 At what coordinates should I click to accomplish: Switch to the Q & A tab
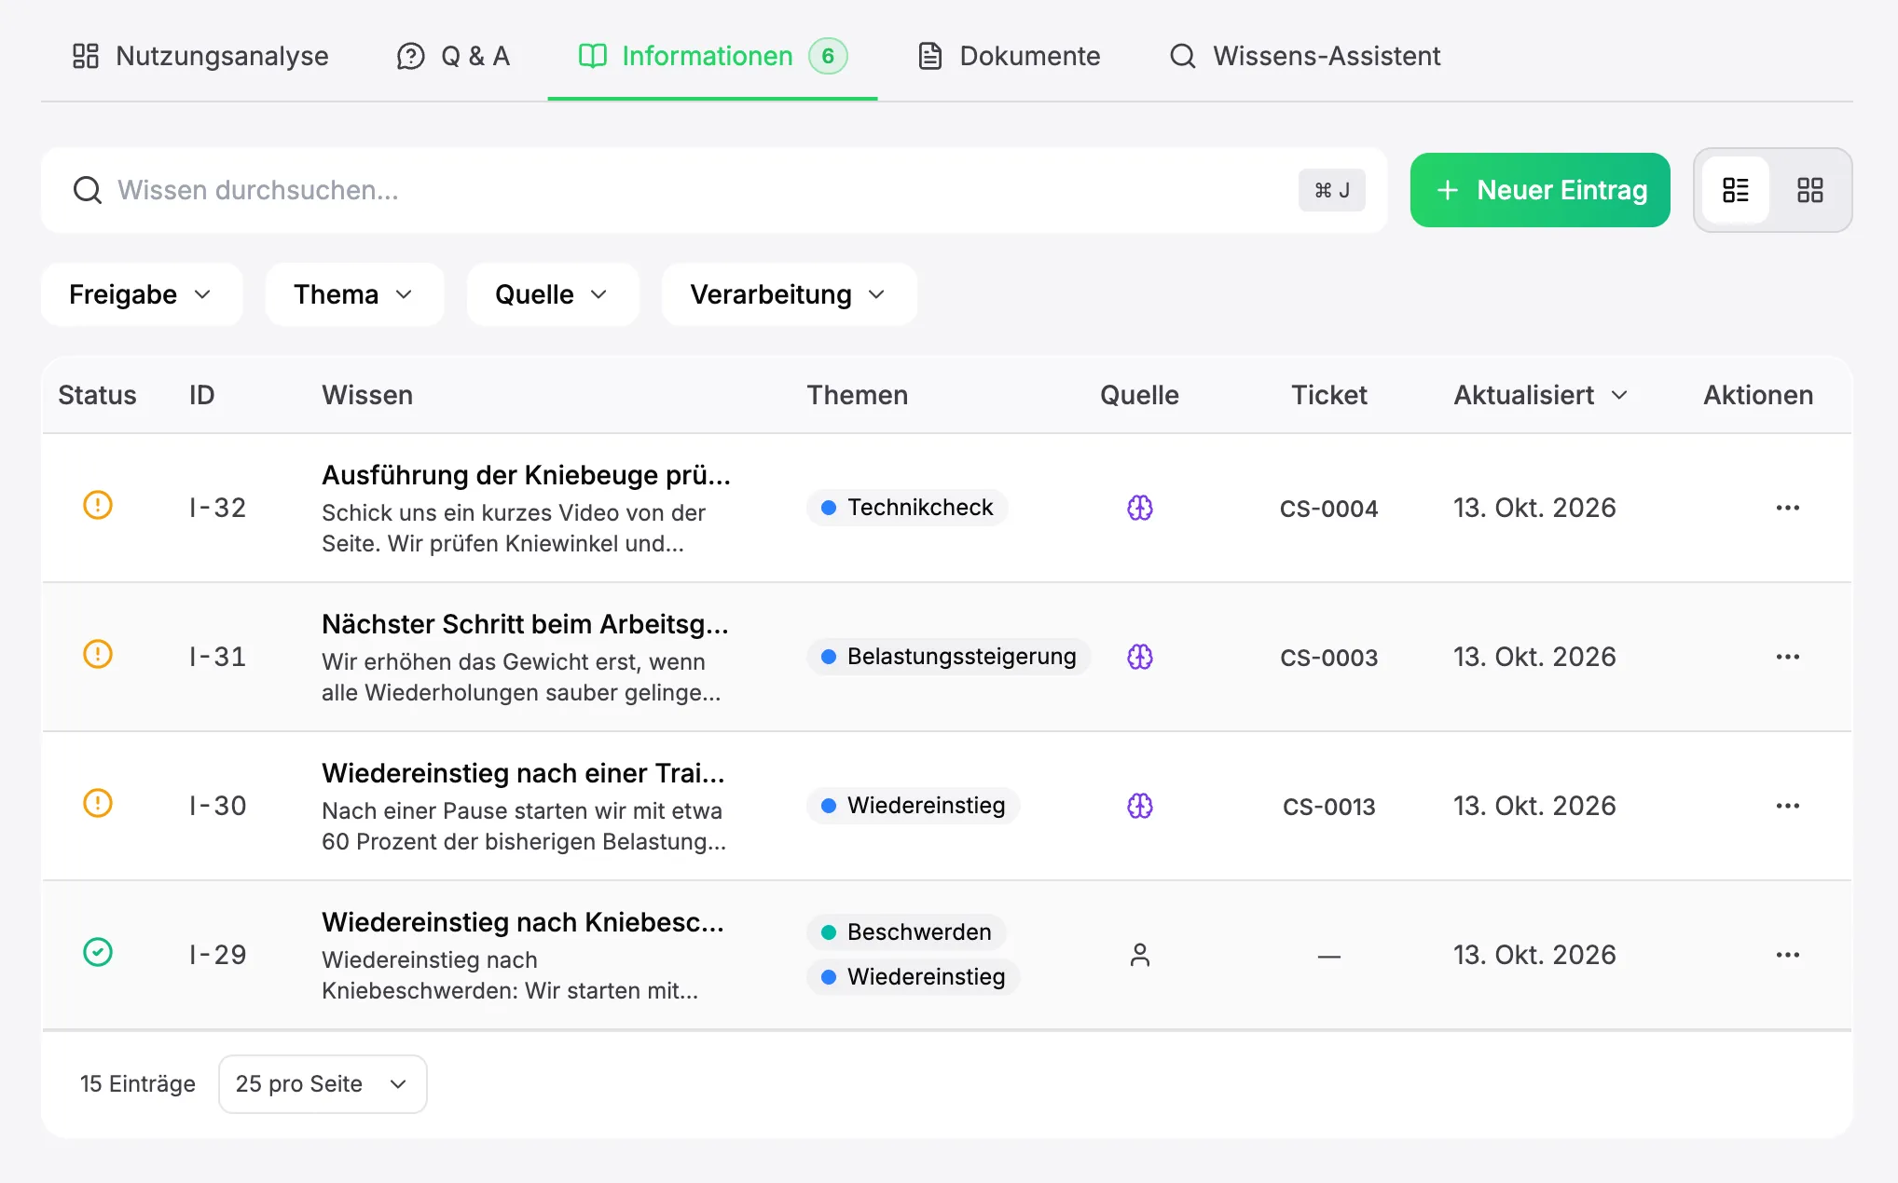pos(453,56)
